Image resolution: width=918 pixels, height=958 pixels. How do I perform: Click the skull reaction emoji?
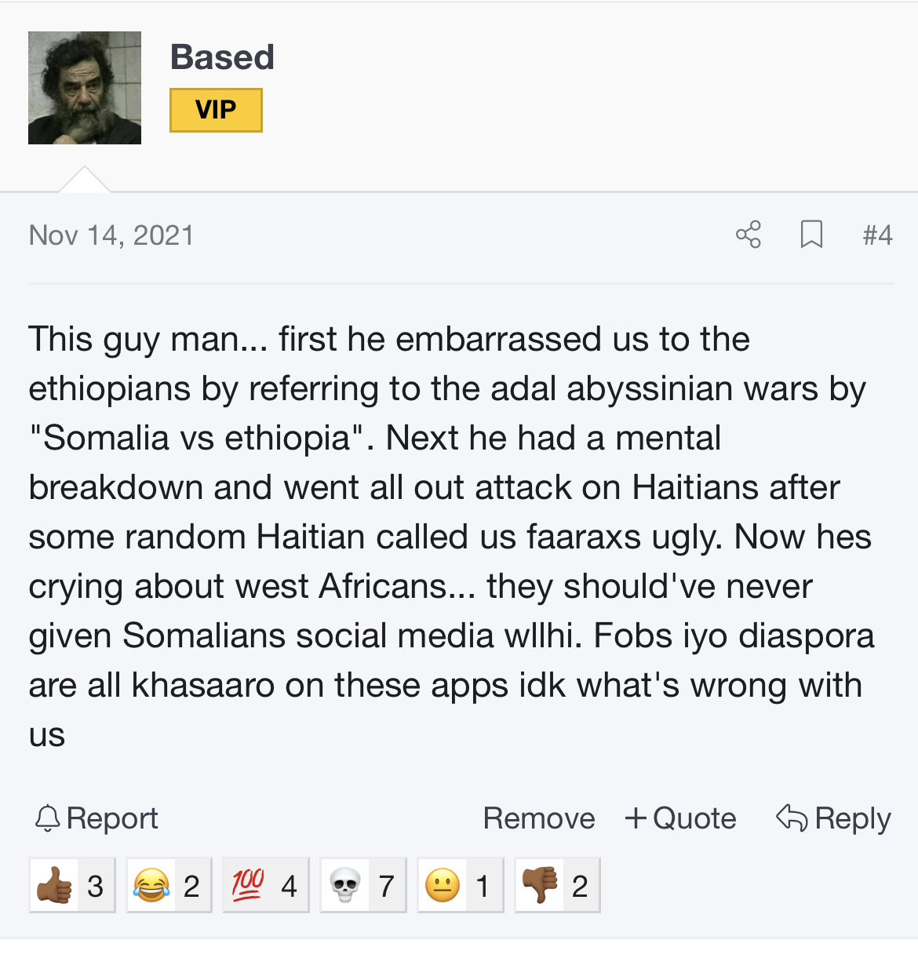pyautogui.click(x=345, y=886)
